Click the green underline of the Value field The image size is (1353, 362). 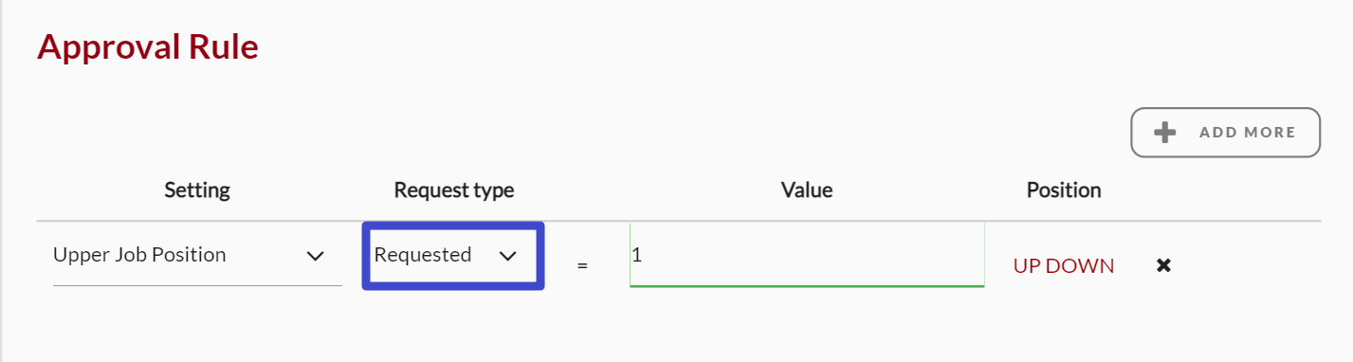click(x=807, y=285)
